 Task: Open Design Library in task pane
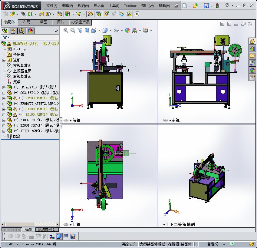[252, 48]
